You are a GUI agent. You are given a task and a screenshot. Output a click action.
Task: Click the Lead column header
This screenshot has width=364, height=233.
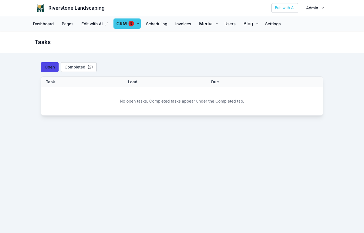[x=133, y=82]
